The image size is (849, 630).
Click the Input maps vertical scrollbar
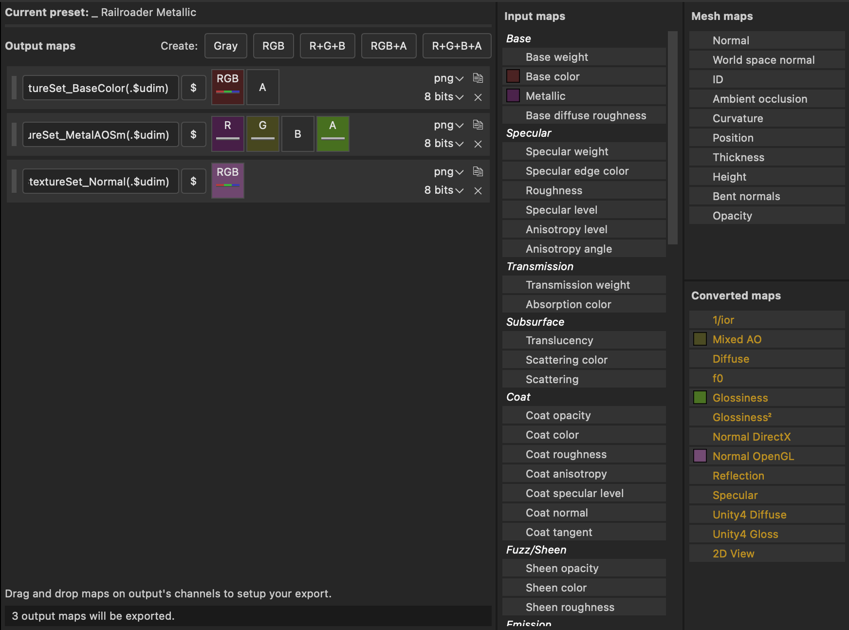pos(673,138)
